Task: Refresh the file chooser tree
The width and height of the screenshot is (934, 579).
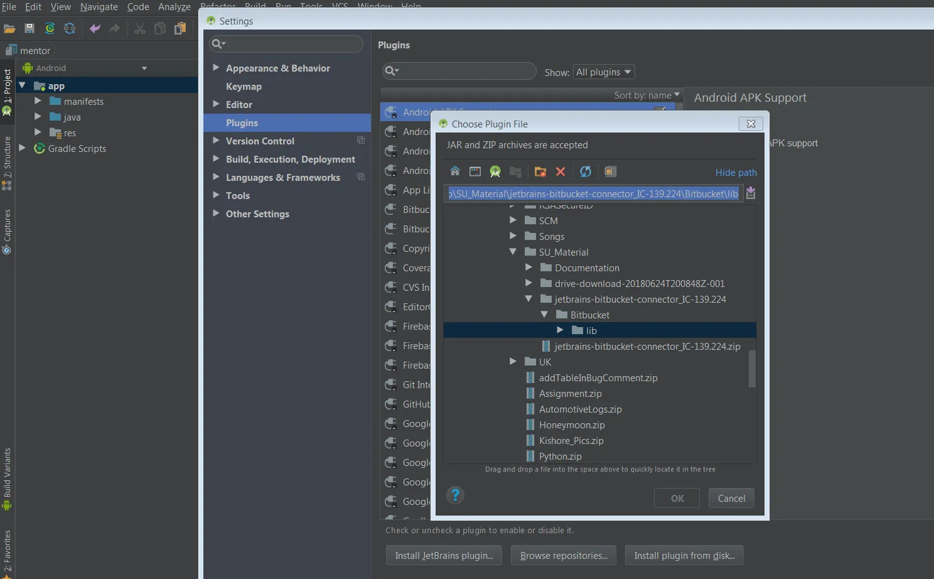Action: (x=586, y=171)
